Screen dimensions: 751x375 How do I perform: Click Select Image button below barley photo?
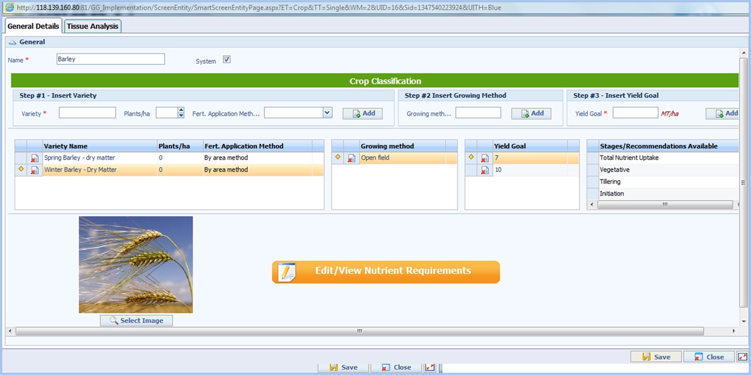(136, 321)
